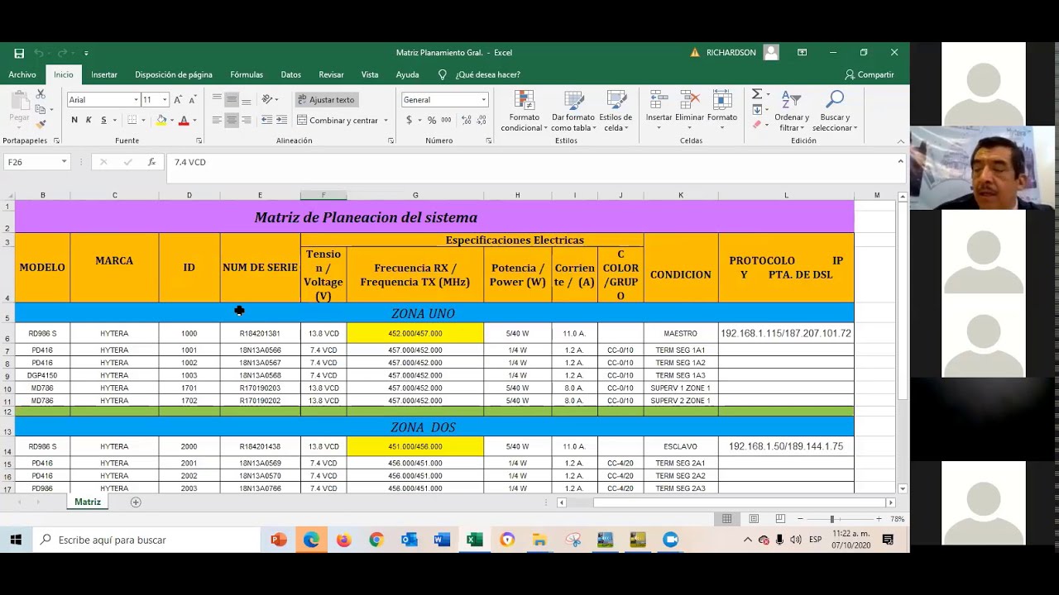Click the zoom slider handle
Screen dimensions: 1059x595
(831, 519)
